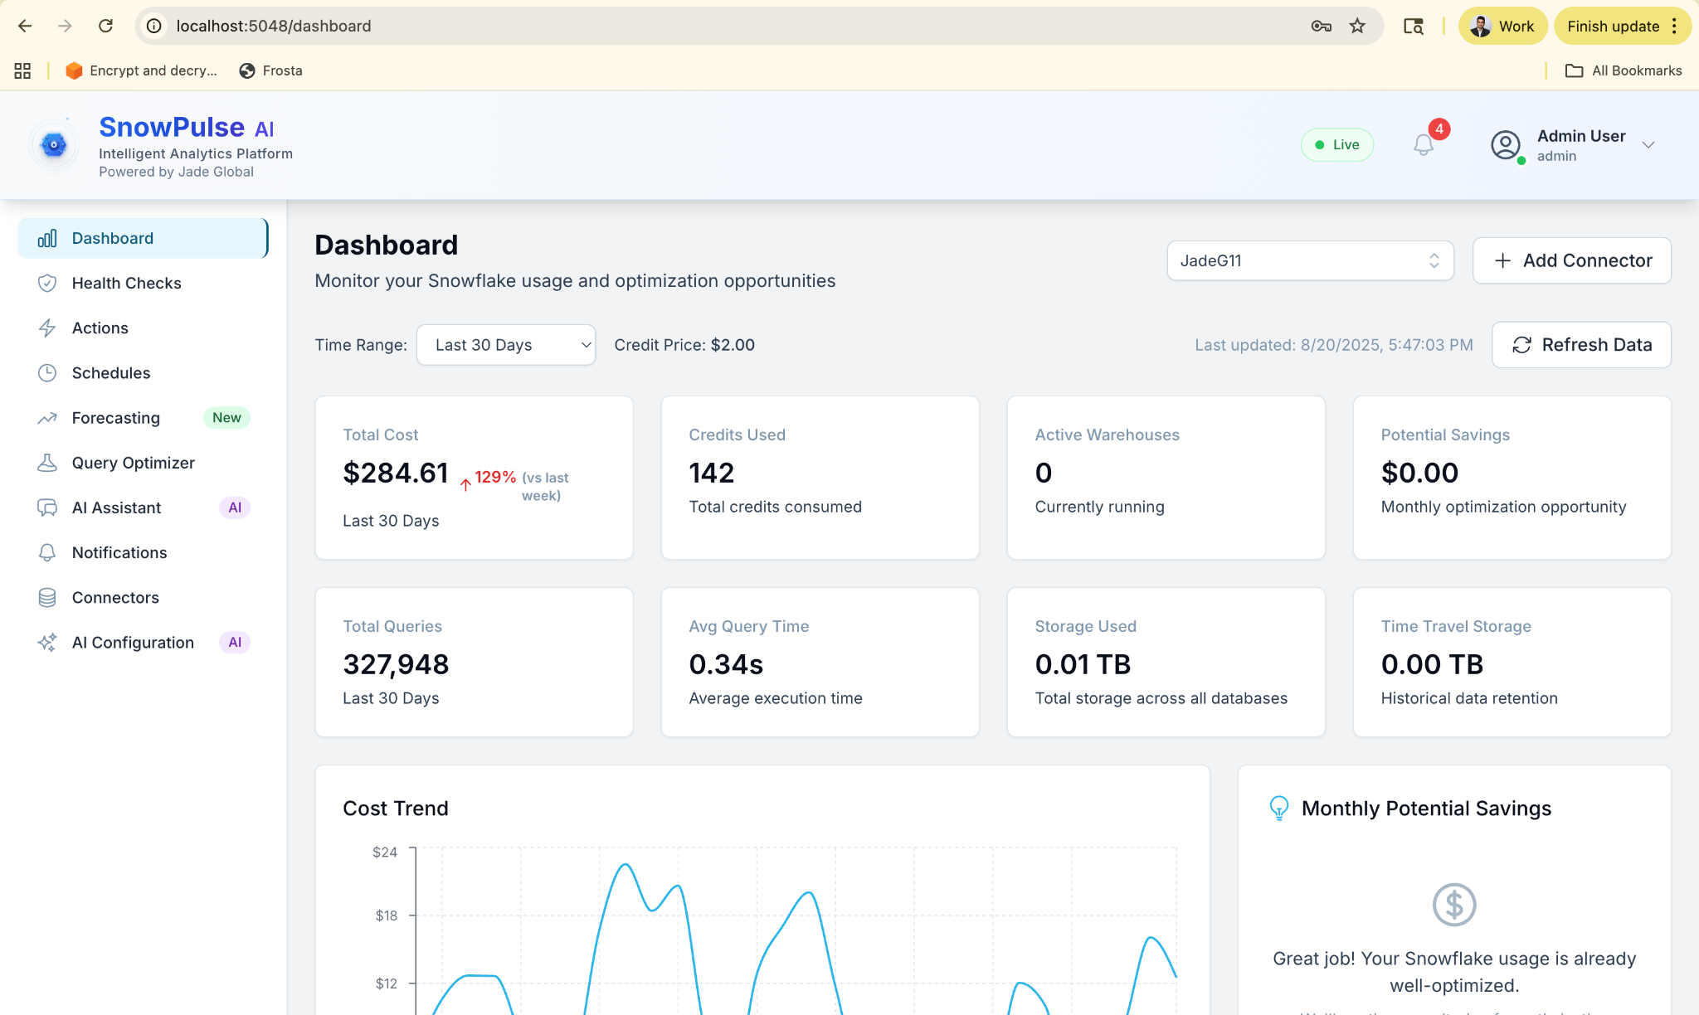Open the JadeG11 connector selector
The width and height of the screenshot is (1699, 1015).
tap(1310, 261)
